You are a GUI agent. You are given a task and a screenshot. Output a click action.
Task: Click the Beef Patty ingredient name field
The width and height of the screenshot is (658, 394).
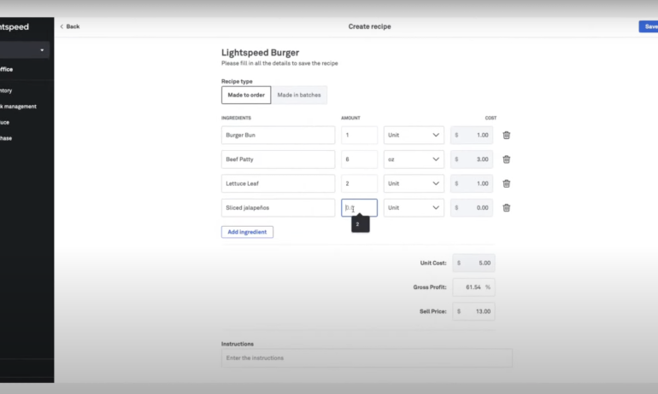(278, 159)
